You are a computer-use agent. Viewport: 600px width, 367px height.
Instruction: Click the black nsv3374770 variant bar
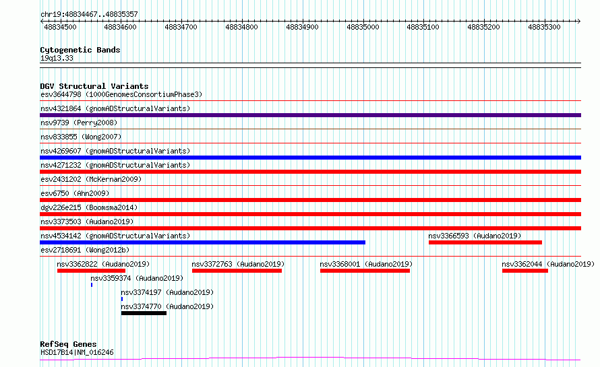tap(144, 313)
